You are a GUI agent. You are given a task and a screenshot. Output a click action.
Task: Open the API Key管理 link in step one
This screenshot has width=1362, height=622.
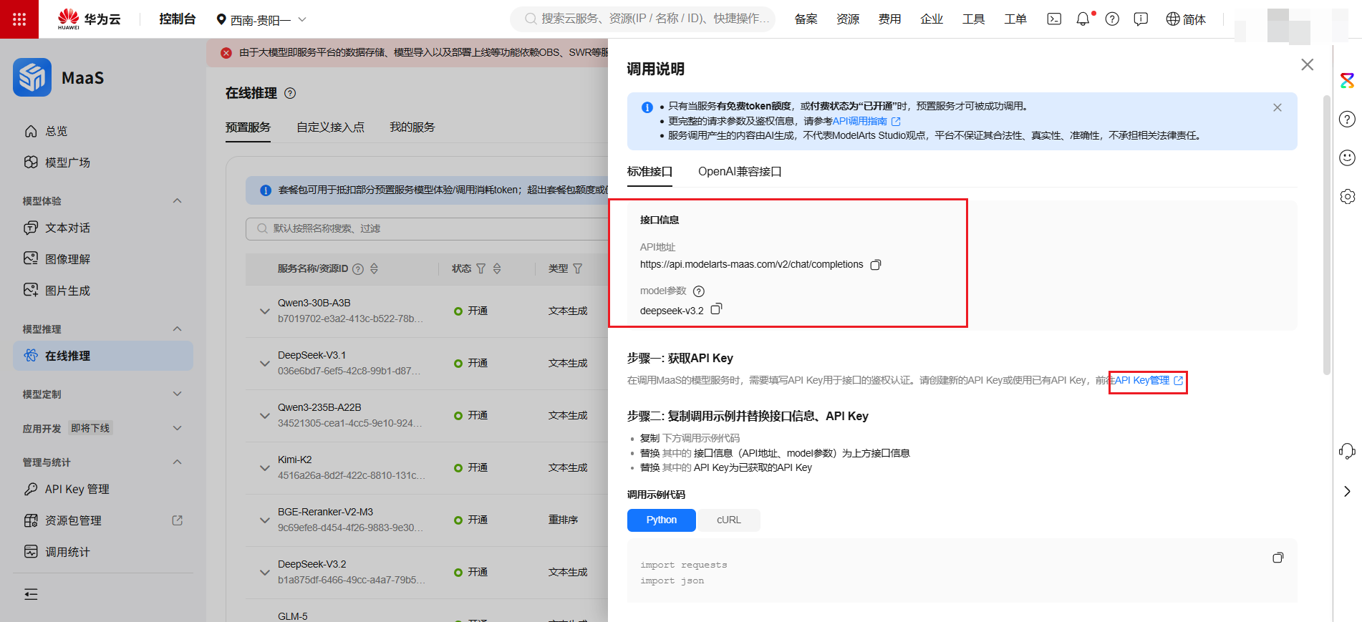click(x=1149, y=381)
